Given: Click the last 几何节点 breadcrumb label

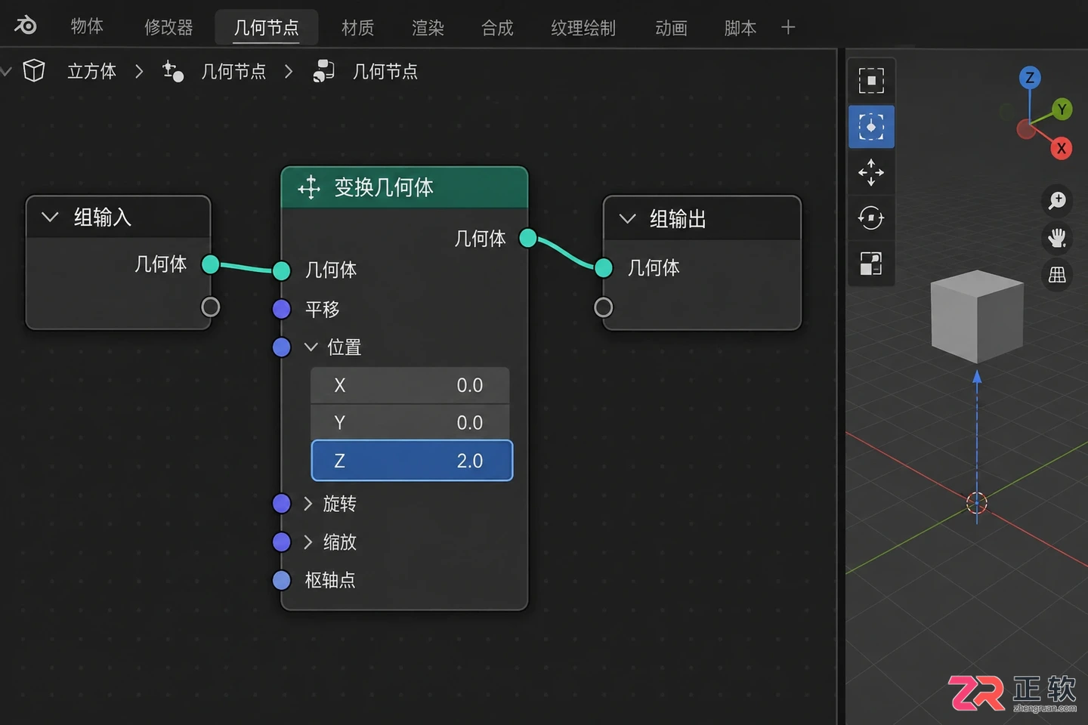Looking at the screenshot, I should click(x=385, y=71).
